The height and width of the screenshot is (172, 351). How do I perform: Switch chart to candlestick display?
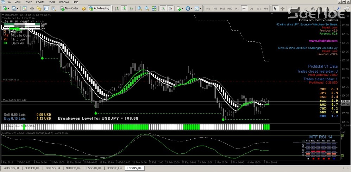coord(123,8)
